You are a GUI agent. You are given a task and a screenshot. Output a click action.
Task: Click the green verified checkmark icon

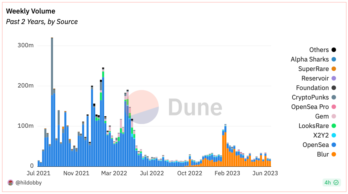pyautogui.click(x=336, y=183)
